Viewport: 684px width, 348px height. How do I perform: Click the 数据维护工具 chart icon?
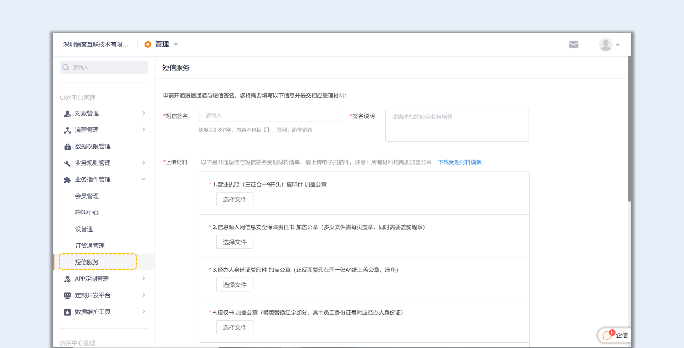pyautogui.click(x=67, y=312)
